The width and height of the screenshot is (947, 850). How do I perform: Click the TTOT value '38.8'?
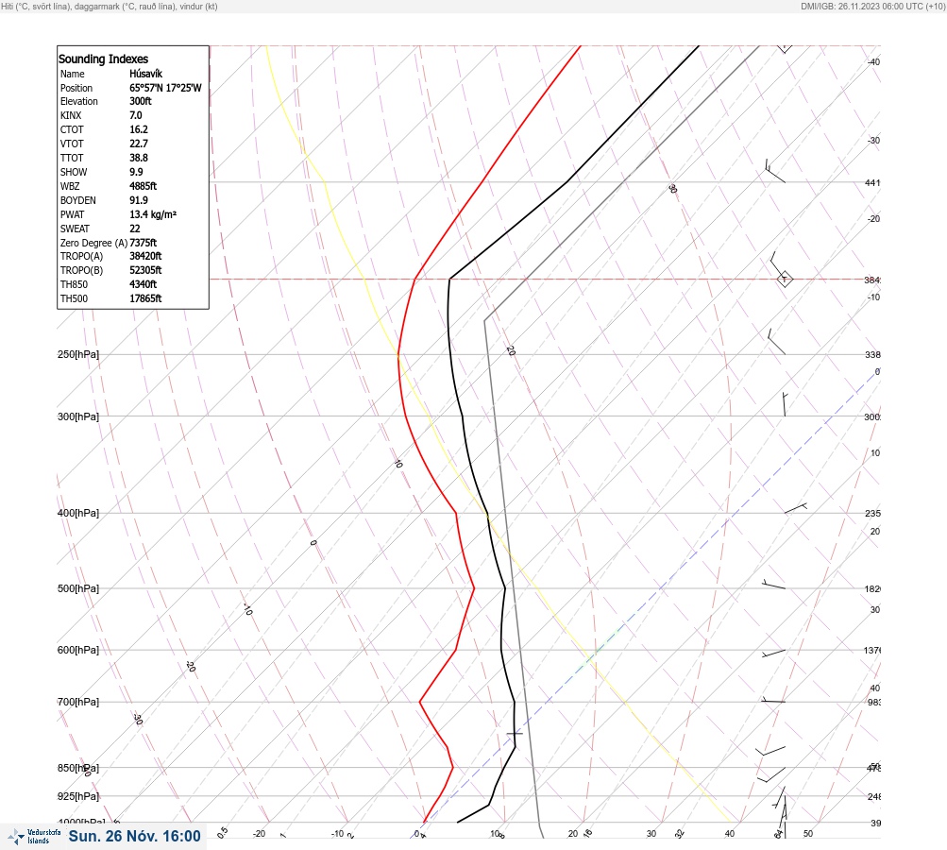139,158
